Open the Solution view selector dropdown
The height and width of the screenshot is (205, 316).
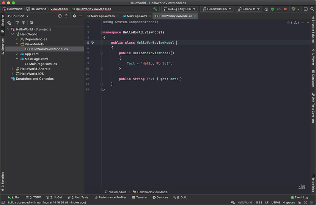click(18, 16)
